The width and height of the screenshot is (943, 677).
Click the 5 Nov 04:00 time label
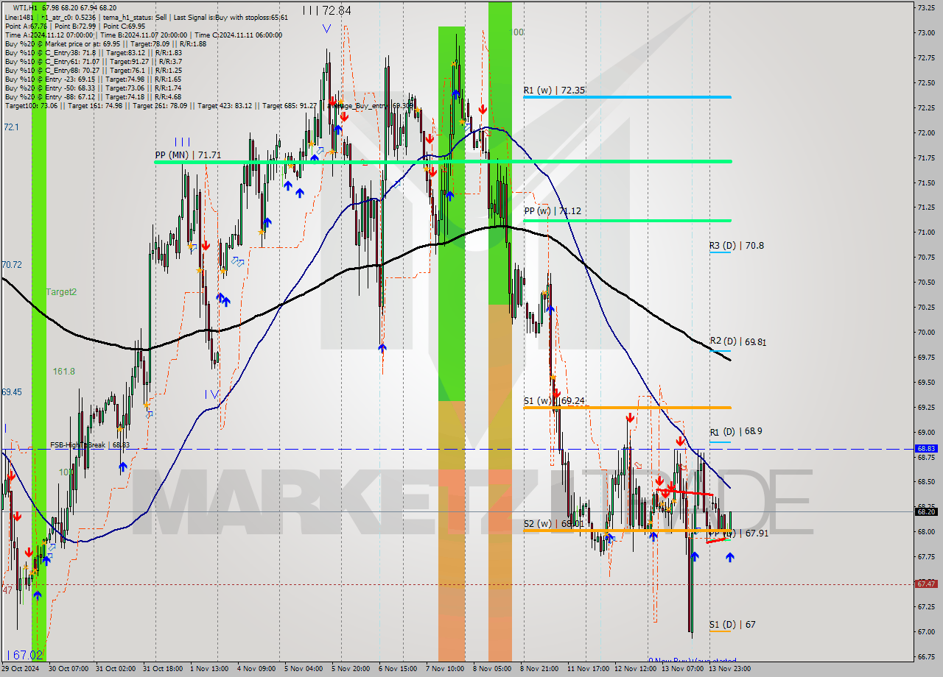click(303, 669)
